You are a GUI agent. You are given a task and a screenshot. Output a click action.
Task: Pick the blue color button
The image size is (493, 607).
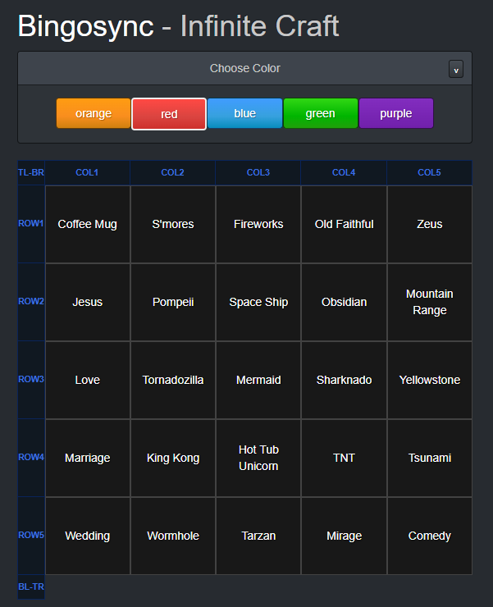pyautogui.click(x=244, y=113)
